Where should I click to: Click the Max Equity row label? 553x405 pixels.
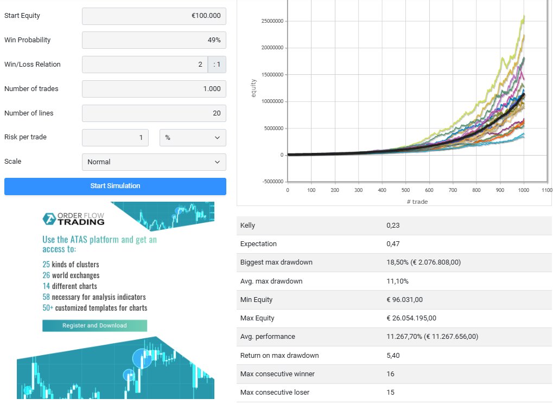257,318
